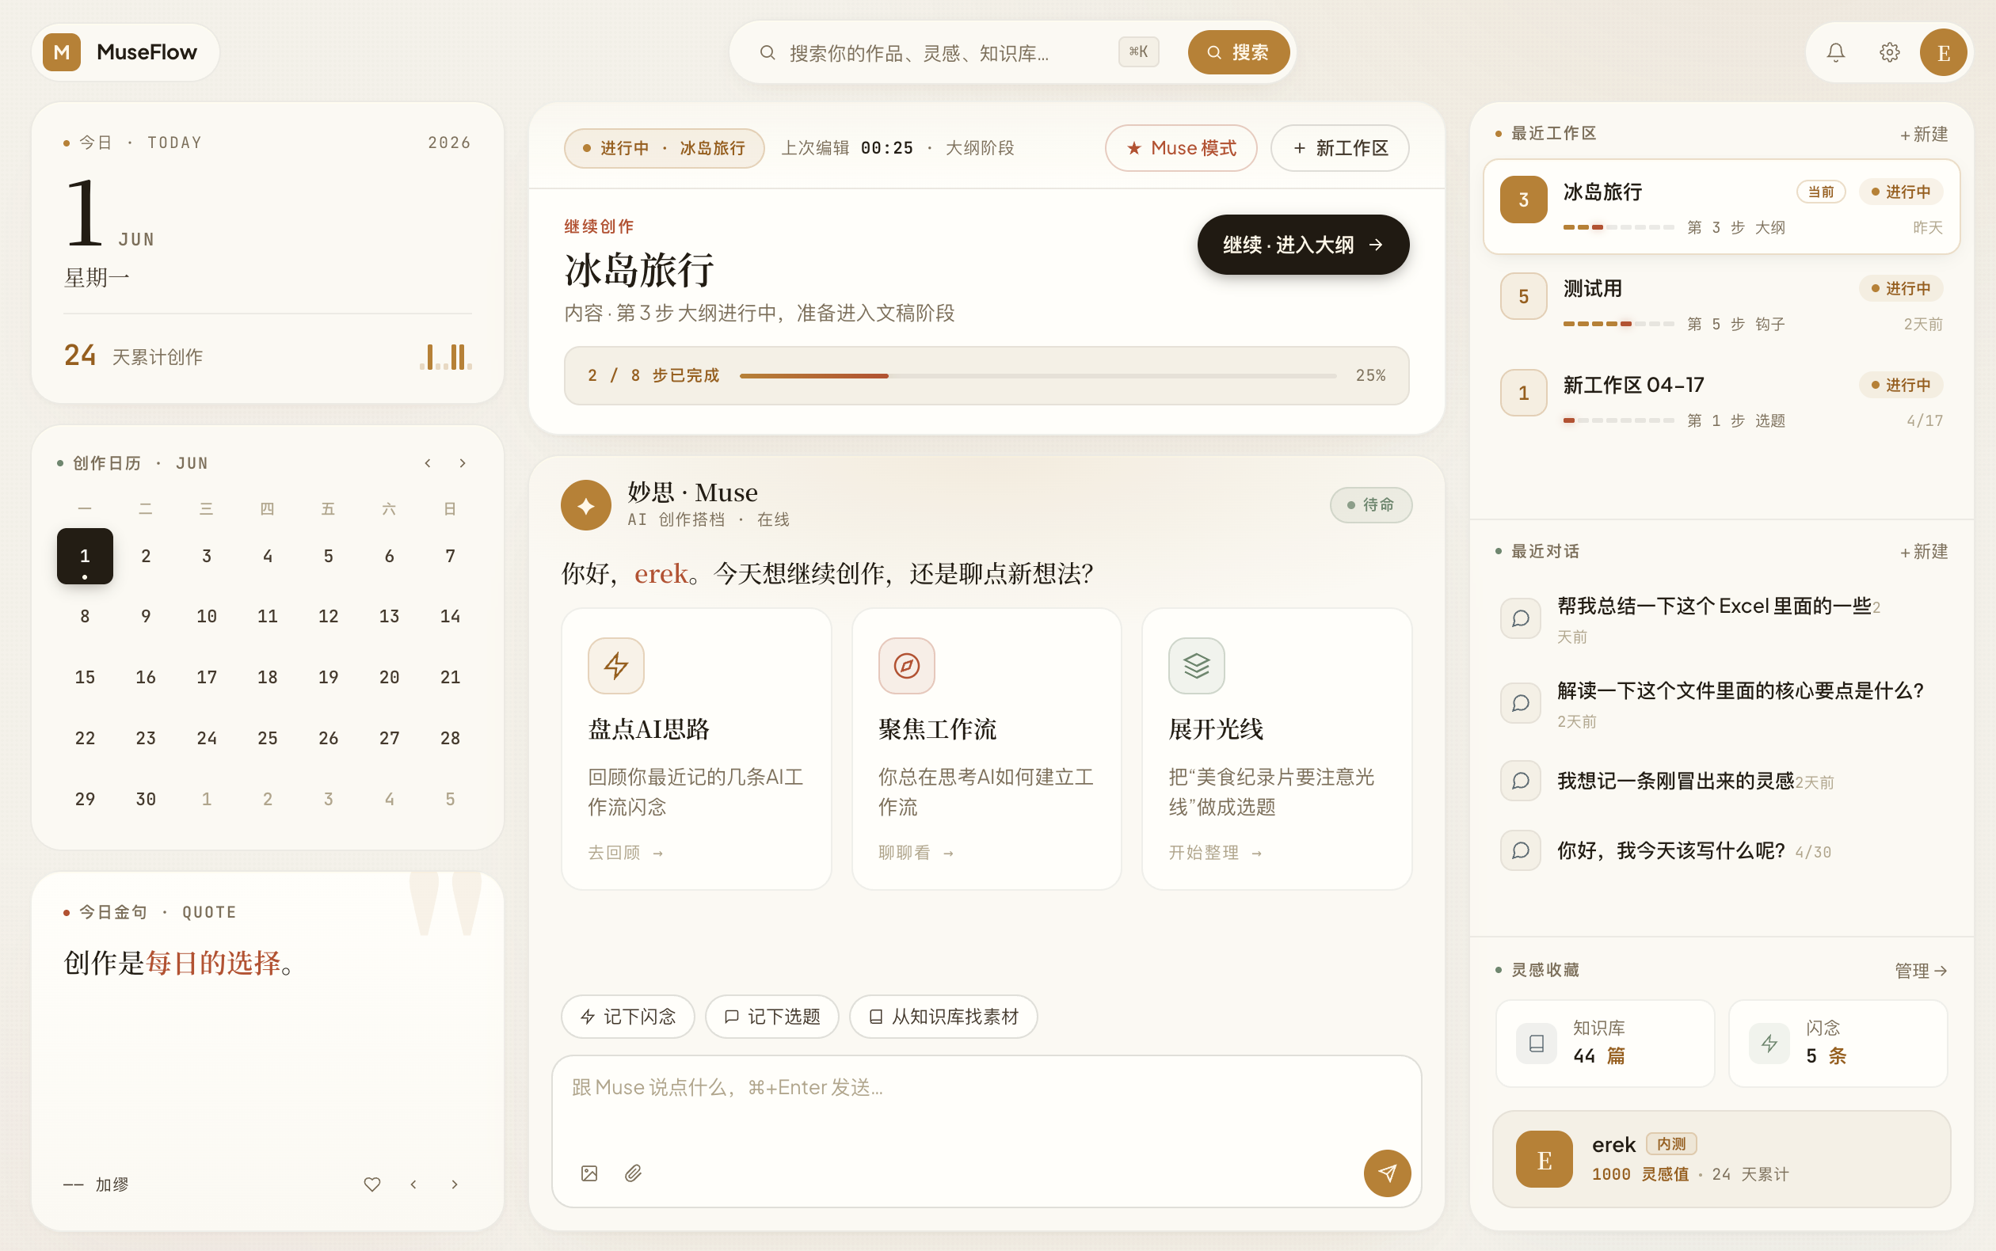Image resolution: width=1996 pixels, height=1251 pixels.
Task: Select June 1 in calendar
Action: 85,556
